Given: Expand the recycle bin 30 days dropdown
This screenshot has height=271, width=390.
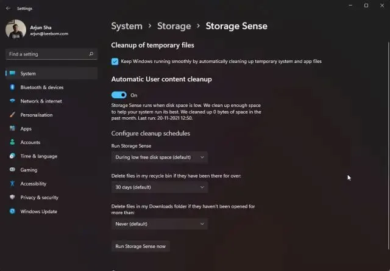Looking at the screenshot, I should point(160,187).
